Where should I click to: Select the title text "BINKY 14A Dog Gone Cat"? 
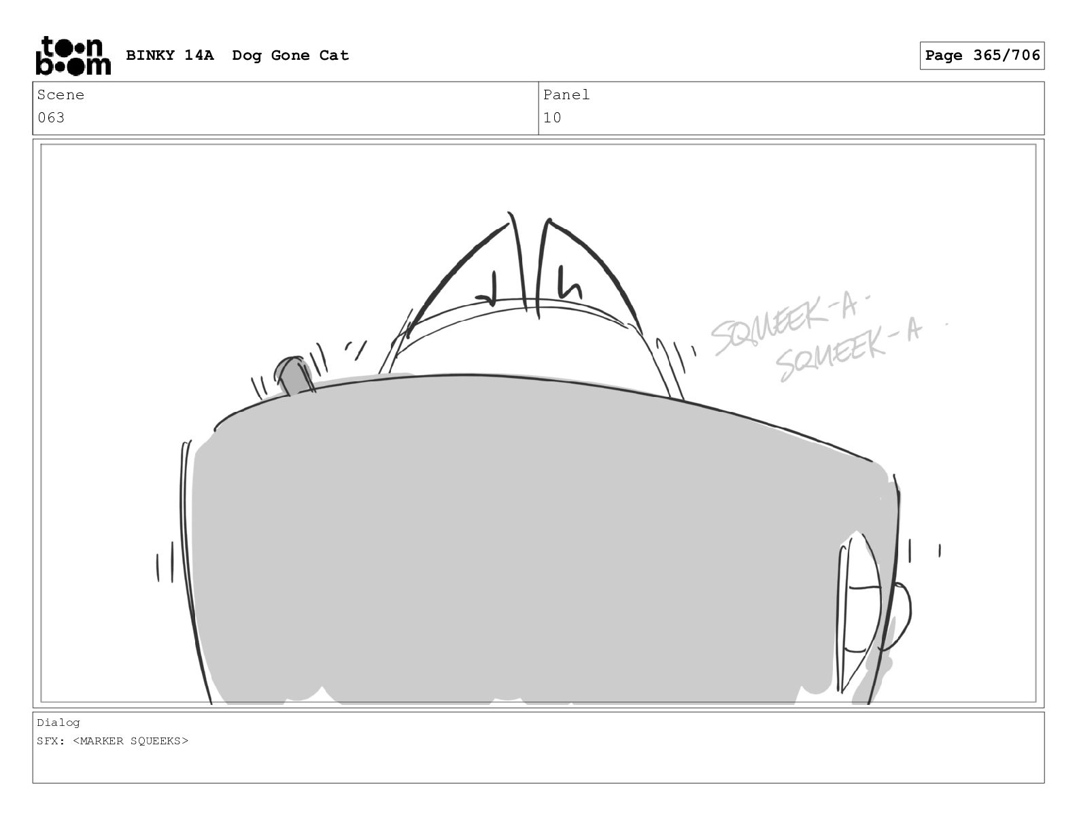237,56
